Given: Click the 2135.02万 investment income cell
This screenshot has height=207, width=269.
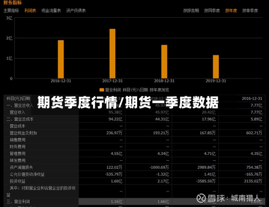Looking at the screenshot, I should pos(253,181).
